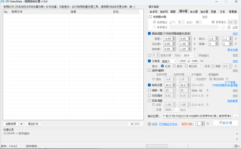Switch to 去水印 tab
Viewport: 241px width, 149px height.
tap(153, 12)
